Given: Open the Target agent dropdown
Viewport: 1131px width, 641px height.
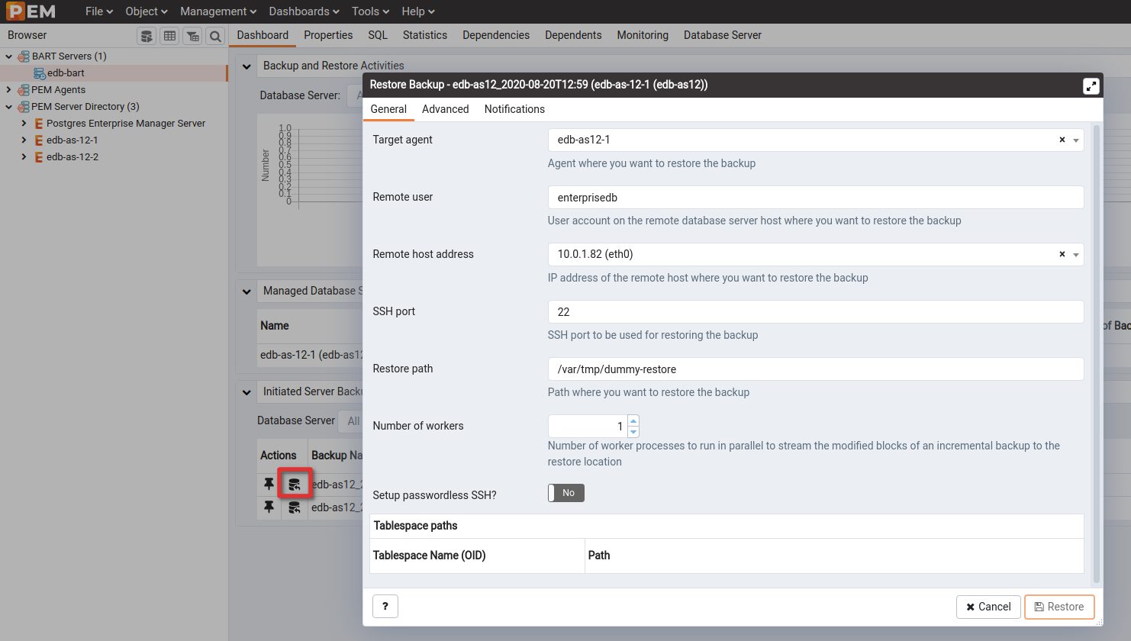Looking at the screenshot, I should click(x=1076, y=140).
